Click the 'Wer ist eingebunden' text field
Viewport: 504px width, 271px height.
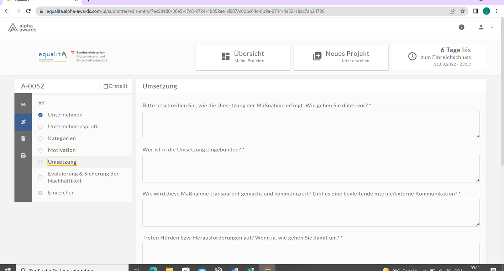[x=311, y=169]
